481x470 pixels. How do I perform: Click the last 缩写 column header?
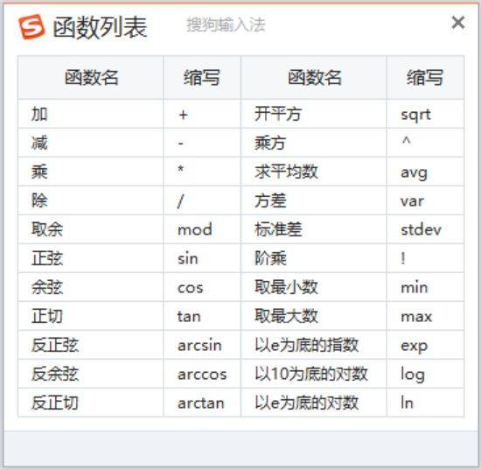425,77
